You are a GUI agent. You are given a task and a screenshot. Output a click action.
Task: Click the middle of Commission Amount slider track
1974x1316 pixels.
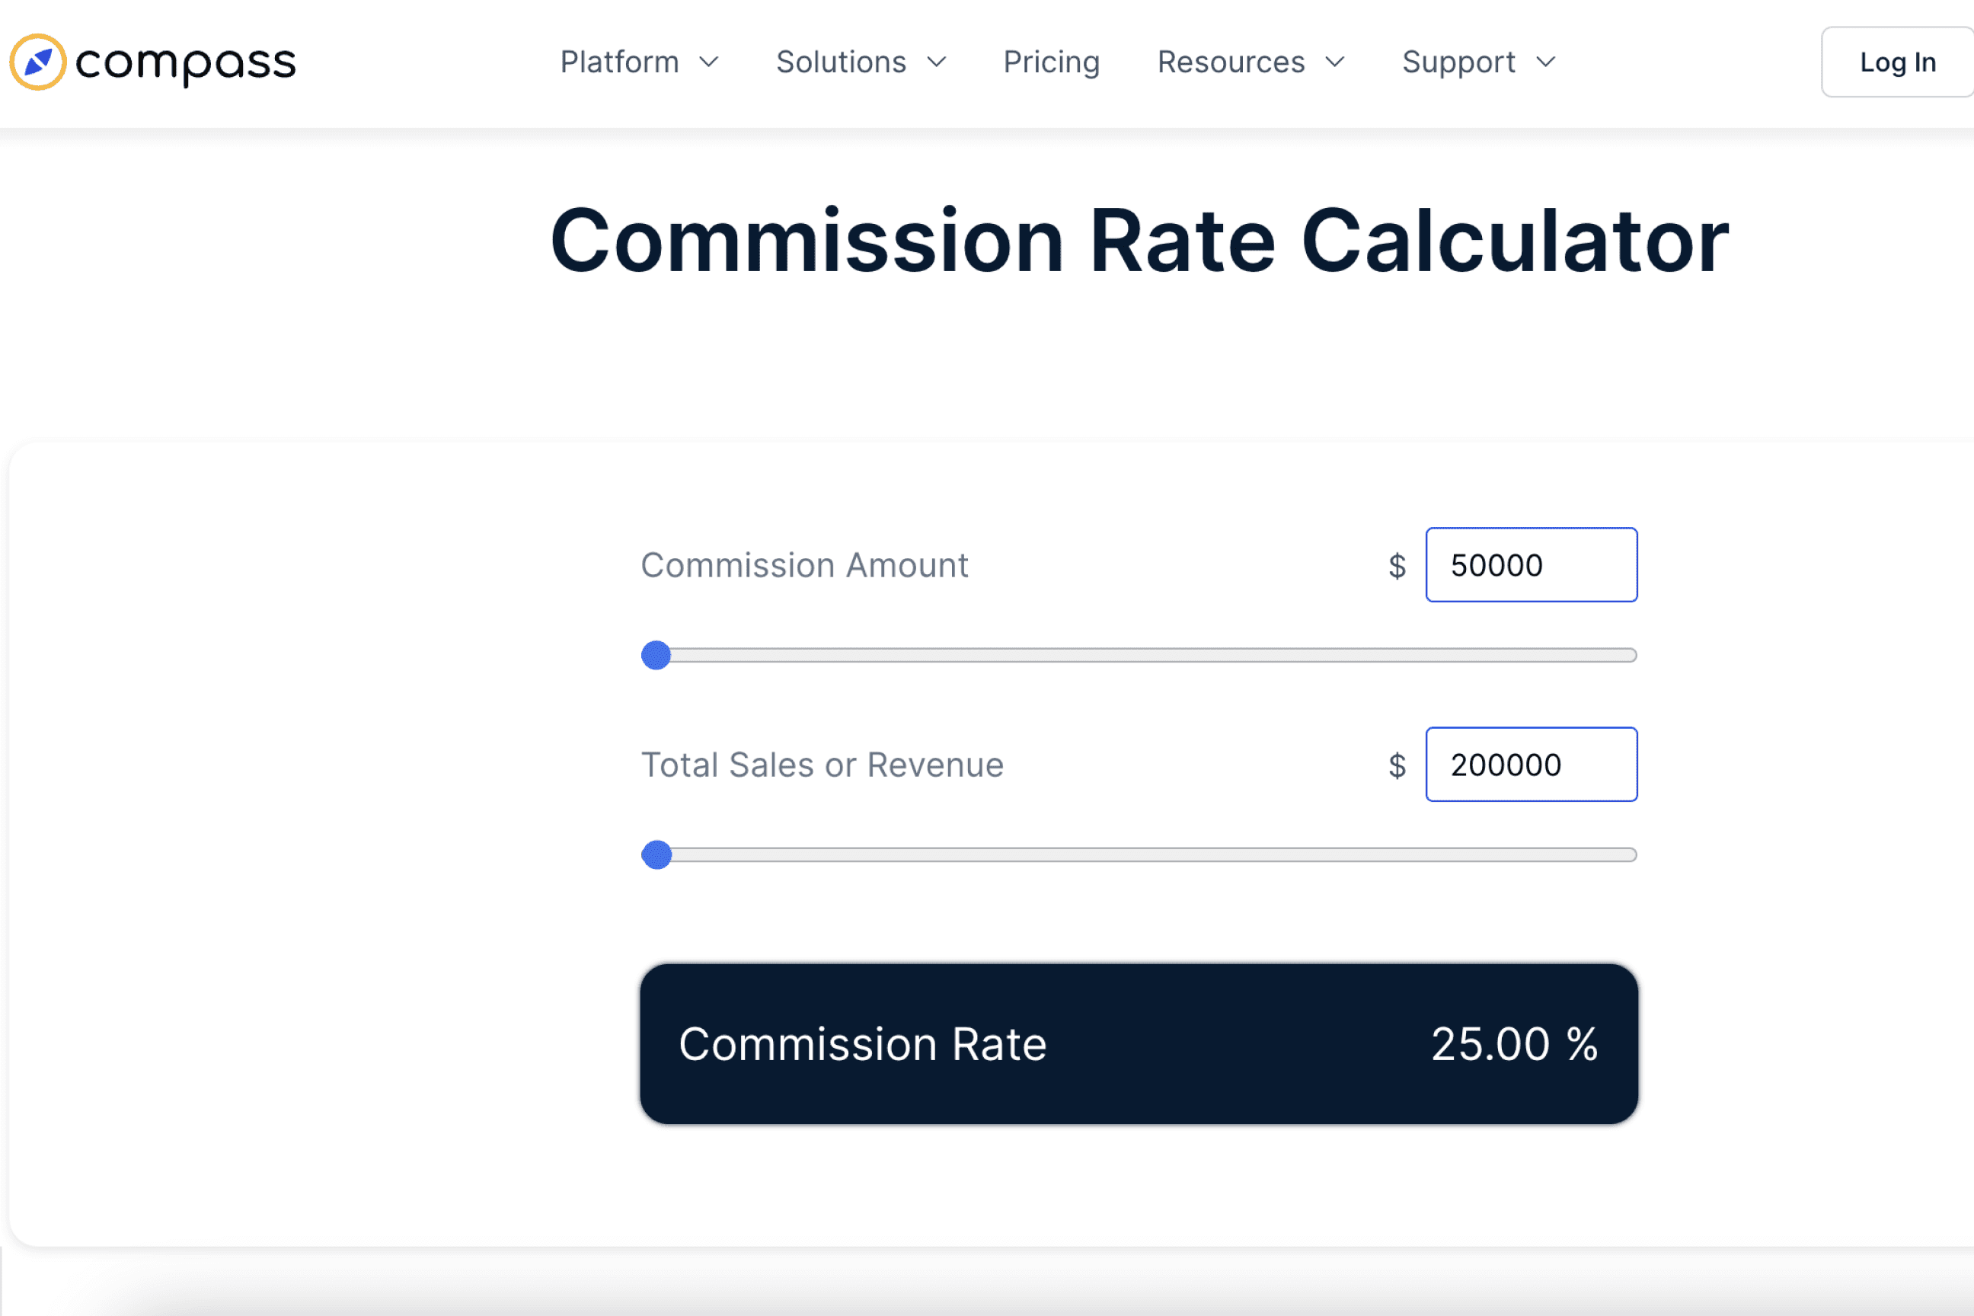click(1139, 656)
